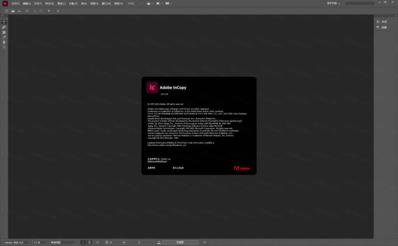Select the Type tool

(x=4, y=22)
